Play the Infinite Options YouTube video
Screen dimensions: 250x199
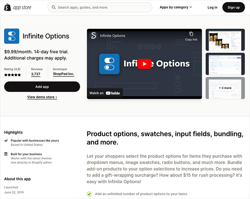144,64
